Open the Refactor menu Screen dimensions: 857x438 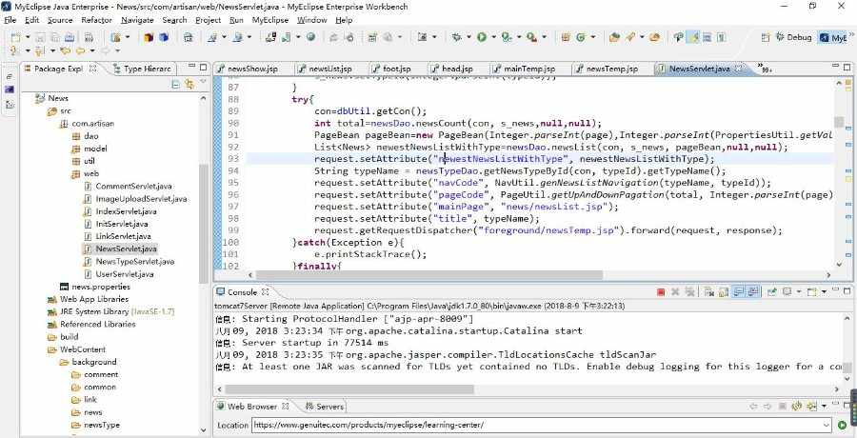[x=96, y=20]
